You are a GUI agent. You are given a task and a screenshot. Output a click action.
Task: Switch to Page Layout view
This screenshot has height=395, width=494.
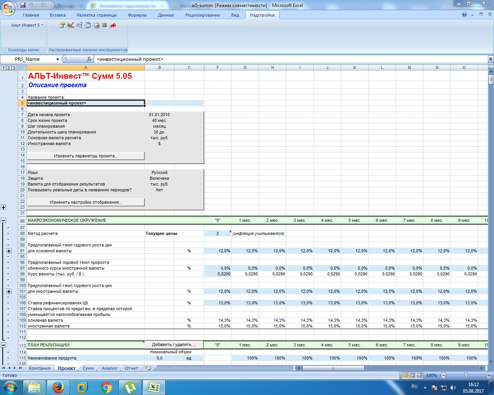pos(412,375)
